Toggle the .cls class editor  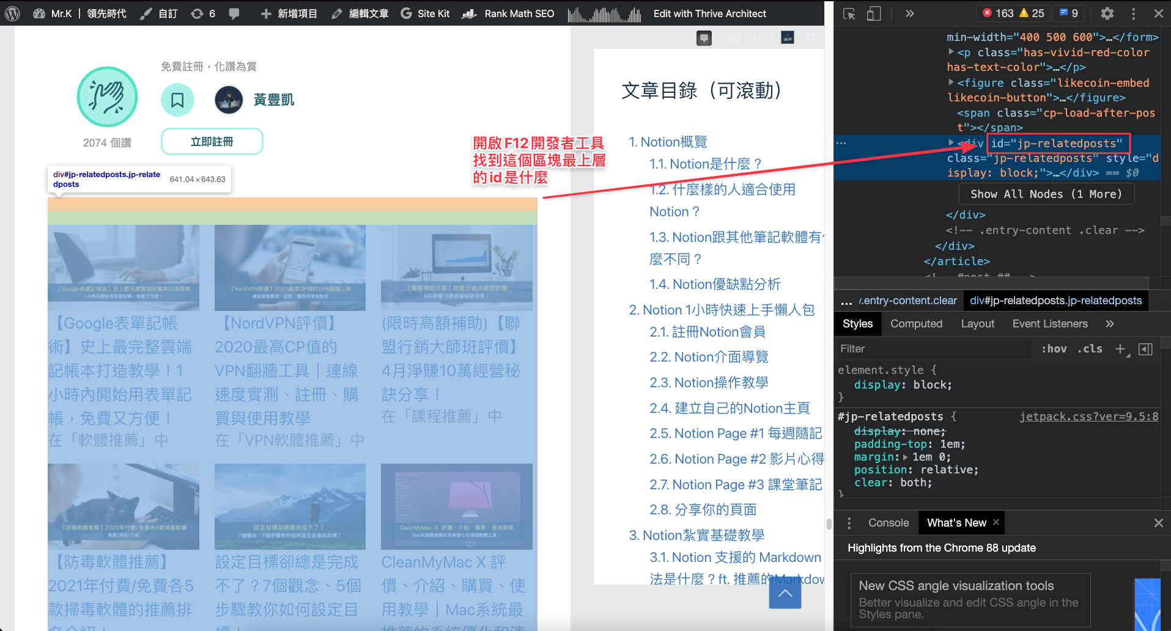tap(1090, 349)
